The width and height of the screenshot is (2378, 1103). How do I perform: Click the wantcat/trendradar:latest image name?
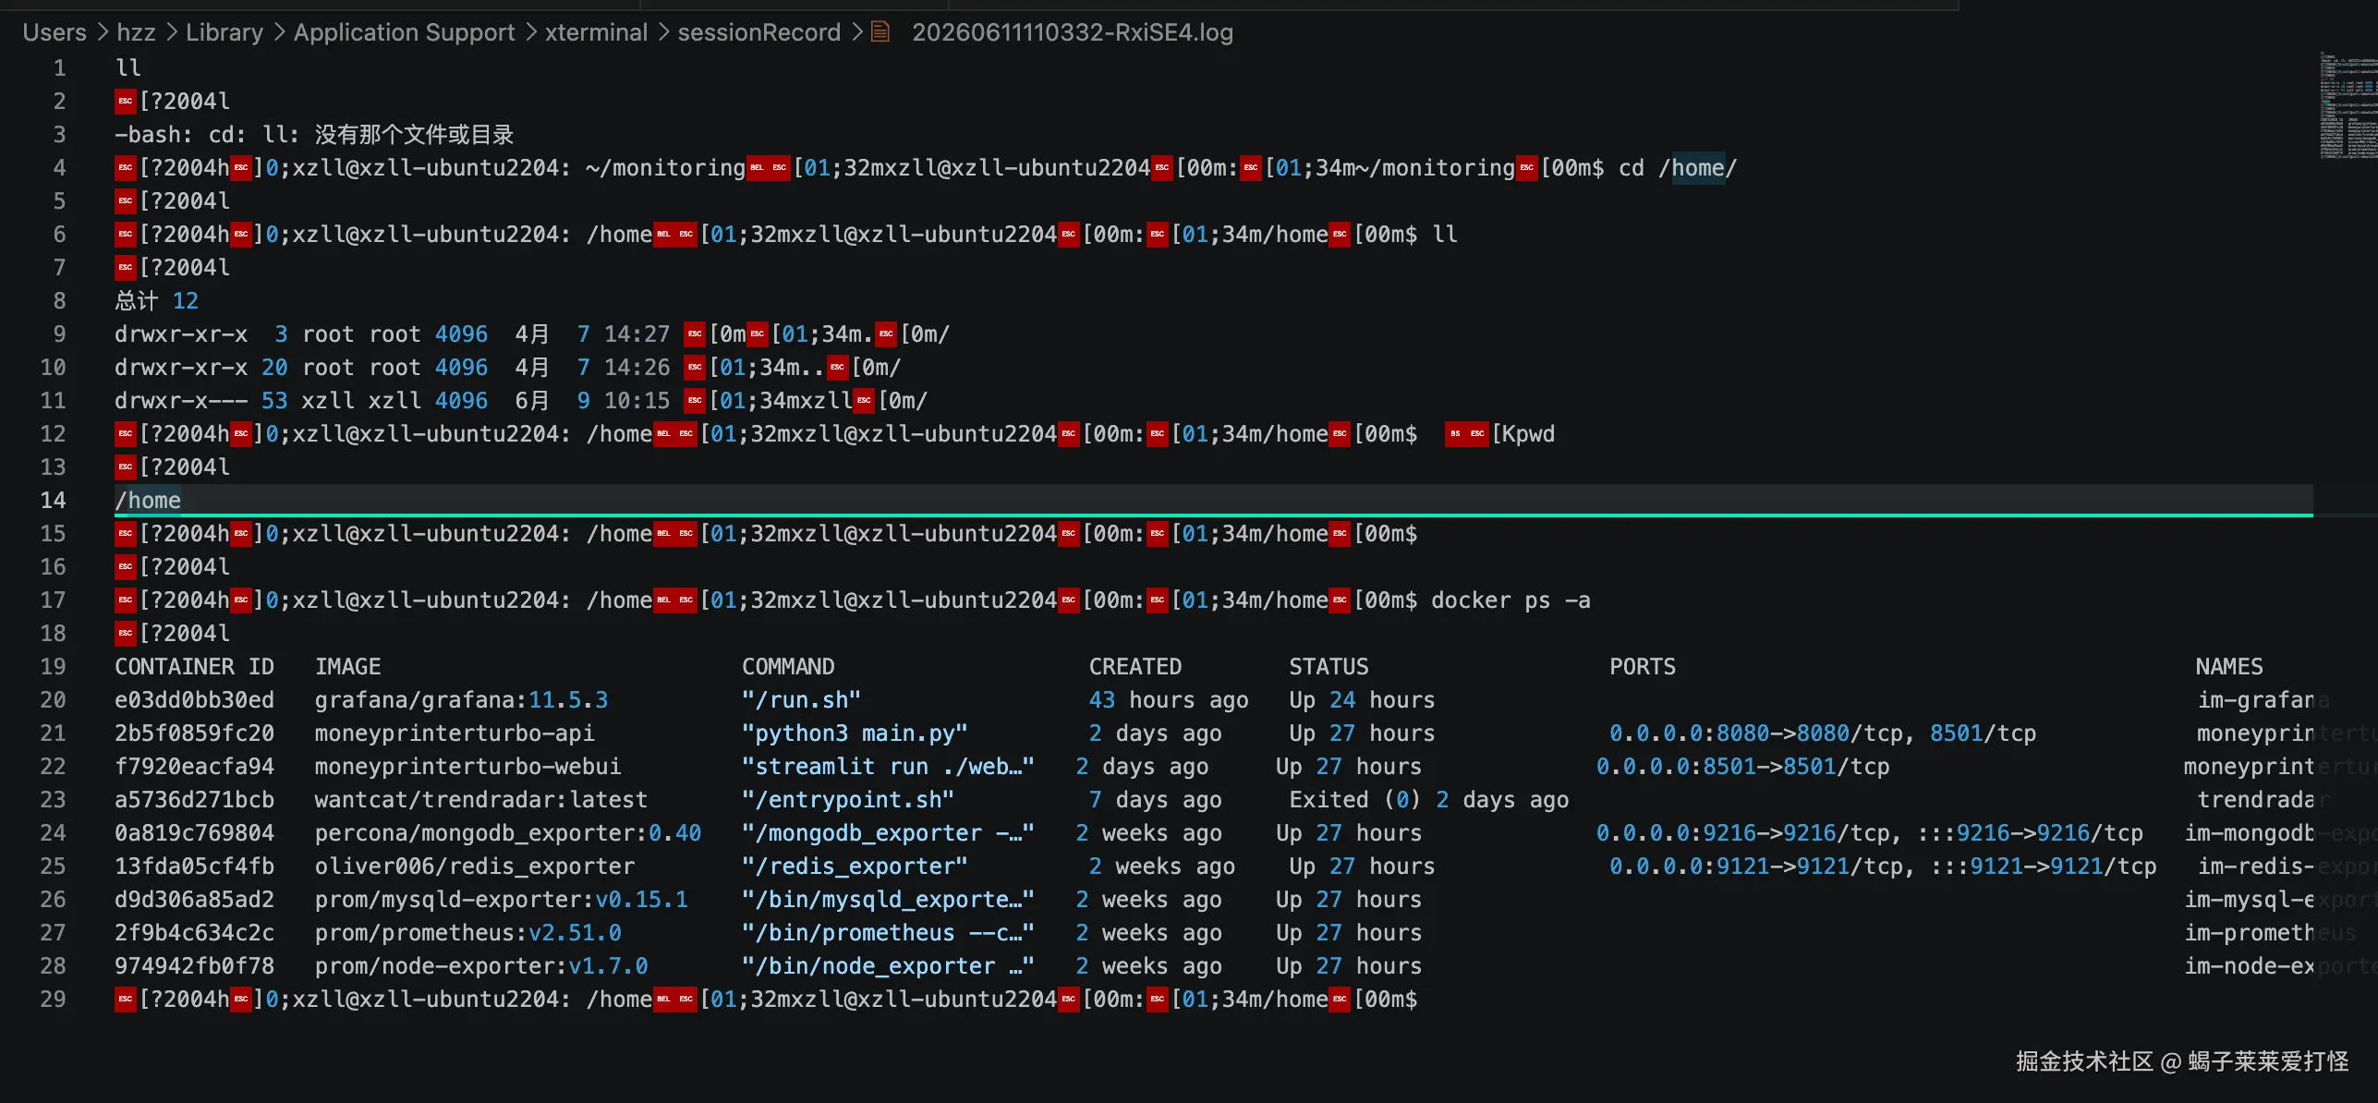click(481, 800)
